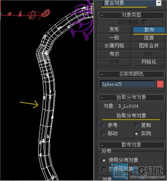Screen dimensions: 167x181
Task: Select the 变形 compound object button
Action: (x=115, y=30)
